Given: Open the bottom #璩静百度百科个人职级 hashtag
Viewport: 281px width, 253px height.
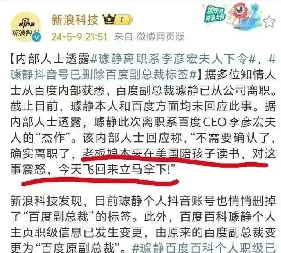Looking at the screenshot, I should (204, 248).
